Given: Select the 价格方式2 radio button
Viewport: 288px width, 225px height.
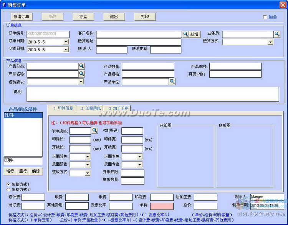Looking at the screenshot, I should click(x=8, y=190).
